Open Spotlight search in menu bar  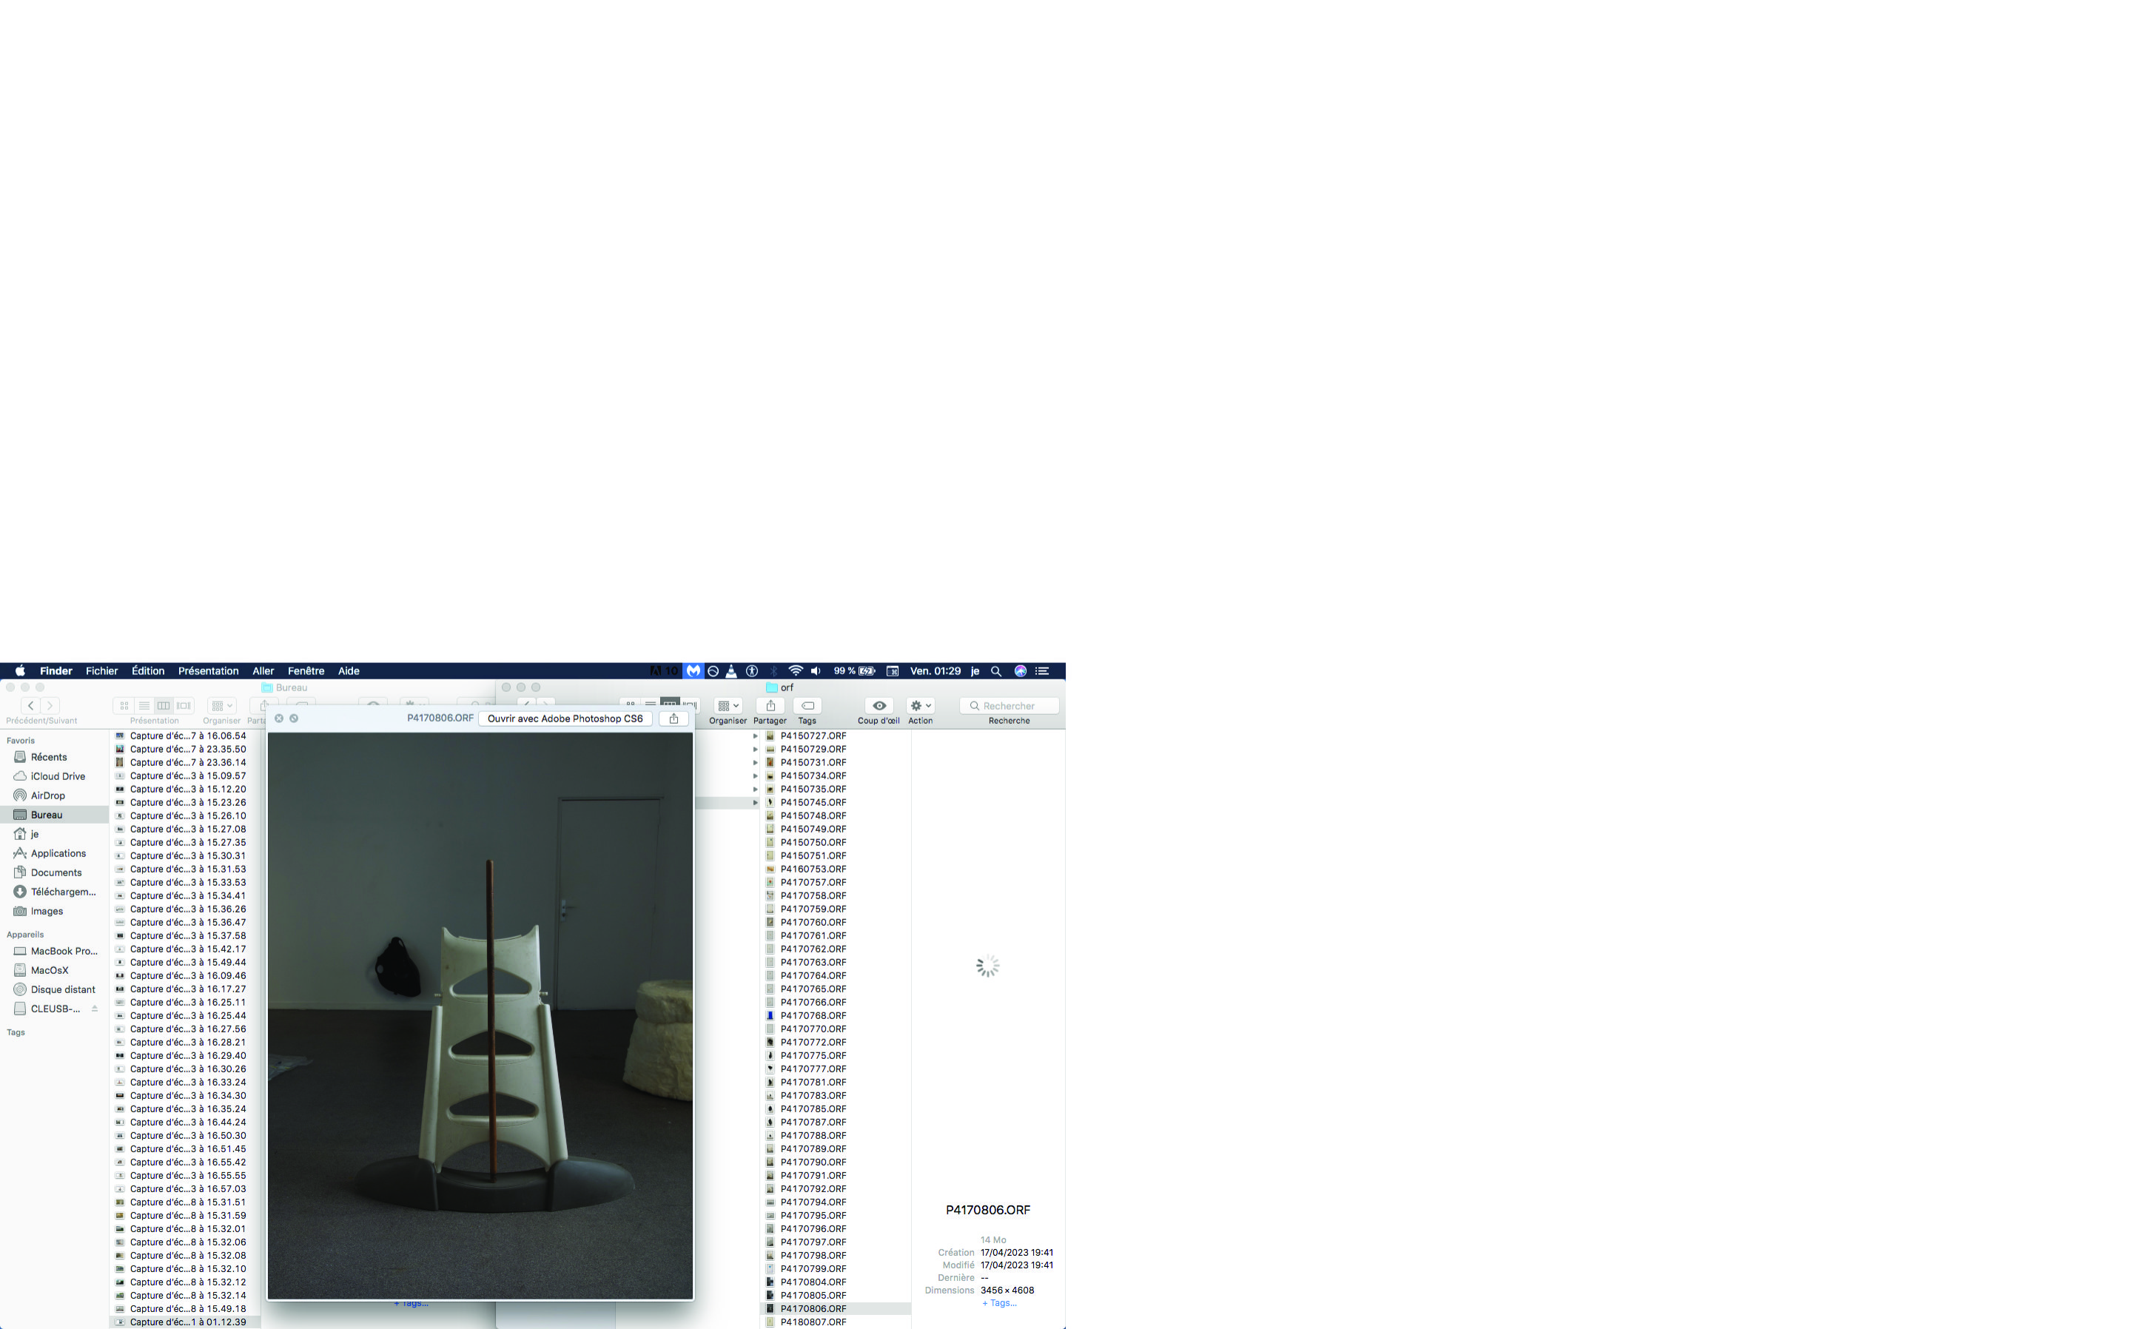(x=995, y=670)
